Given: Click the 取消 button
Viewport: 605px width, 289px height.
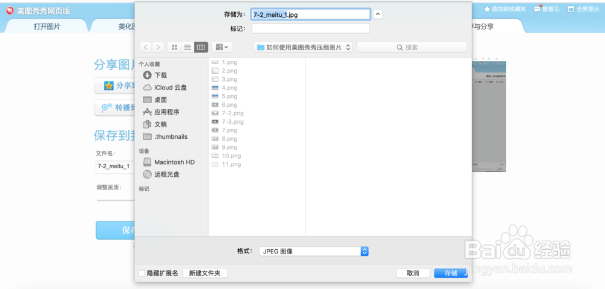Looking at the screenshot, I should coord(413,273).
